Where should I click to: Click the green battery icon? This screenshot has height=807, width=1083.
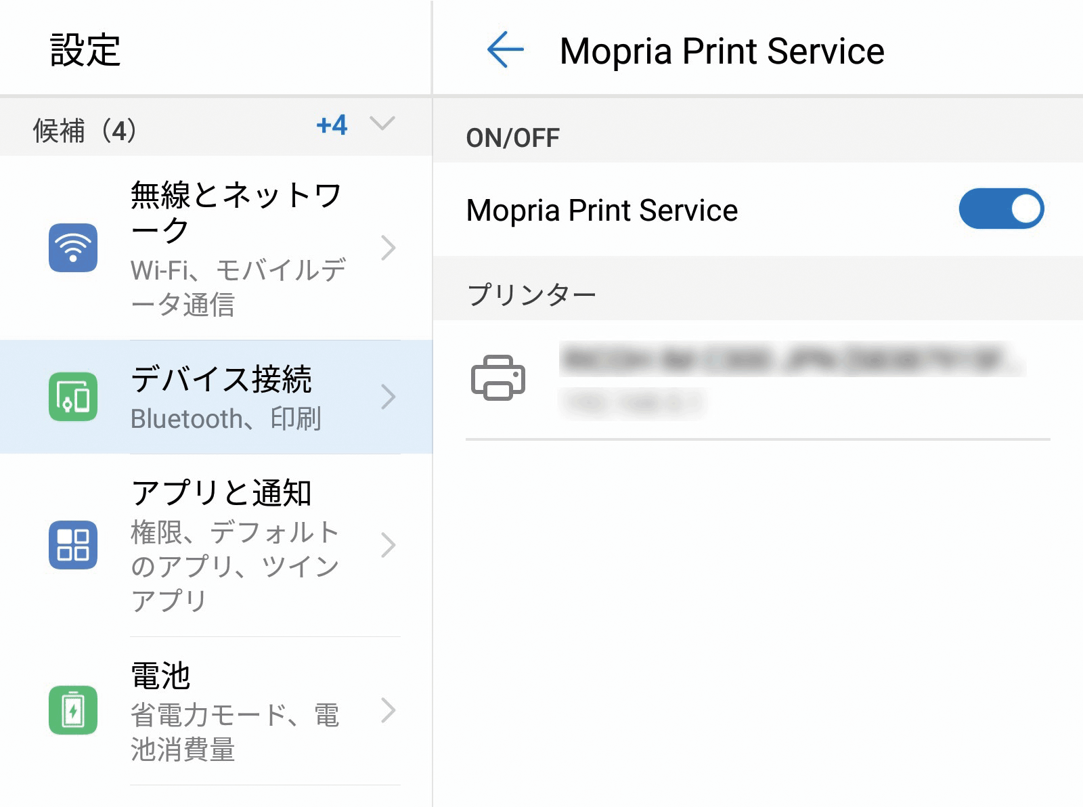pyautogui.click(x=73, y=710)
